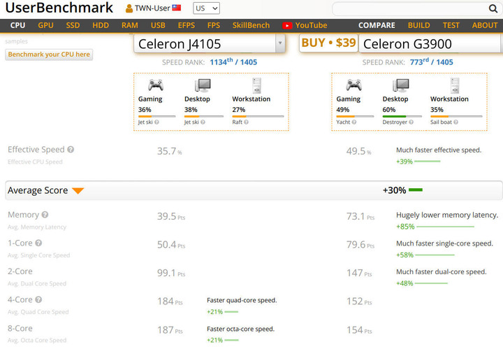Viewport: 503px width, 347px height.
Task: Open the BUILD menu item
Action: coord(418,25)
